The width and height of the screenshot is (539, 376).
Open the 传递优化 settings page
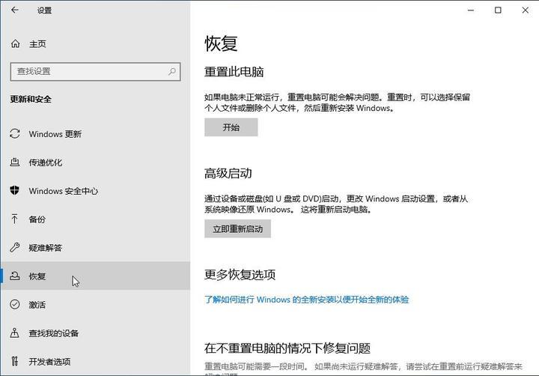pyautogui.click(x=46, y=163)
